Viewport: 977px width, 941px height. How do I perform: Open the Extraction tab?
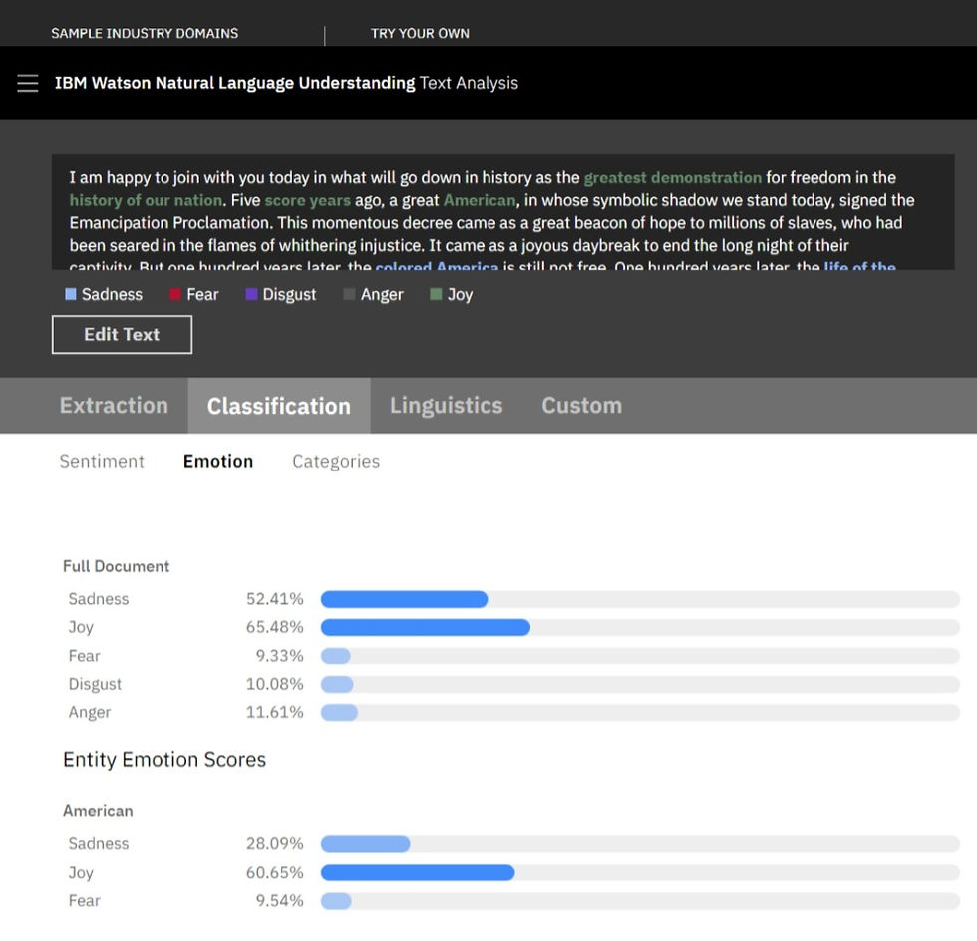[114, 405]
